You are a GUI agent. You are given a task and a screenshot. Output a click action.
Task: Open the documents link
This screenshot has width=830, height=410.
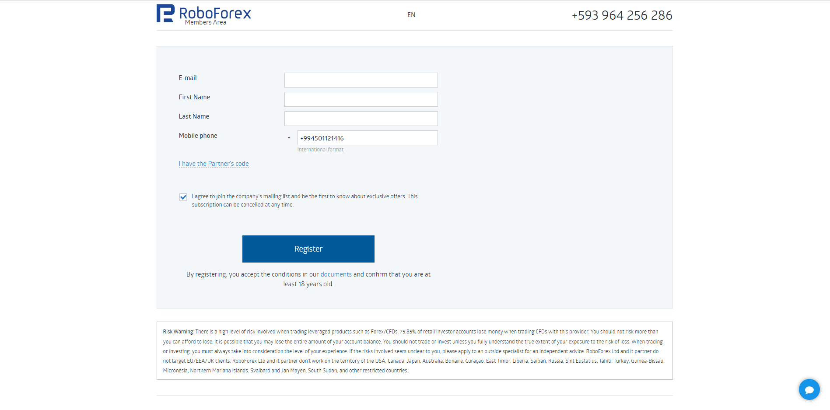click(336, 274)
